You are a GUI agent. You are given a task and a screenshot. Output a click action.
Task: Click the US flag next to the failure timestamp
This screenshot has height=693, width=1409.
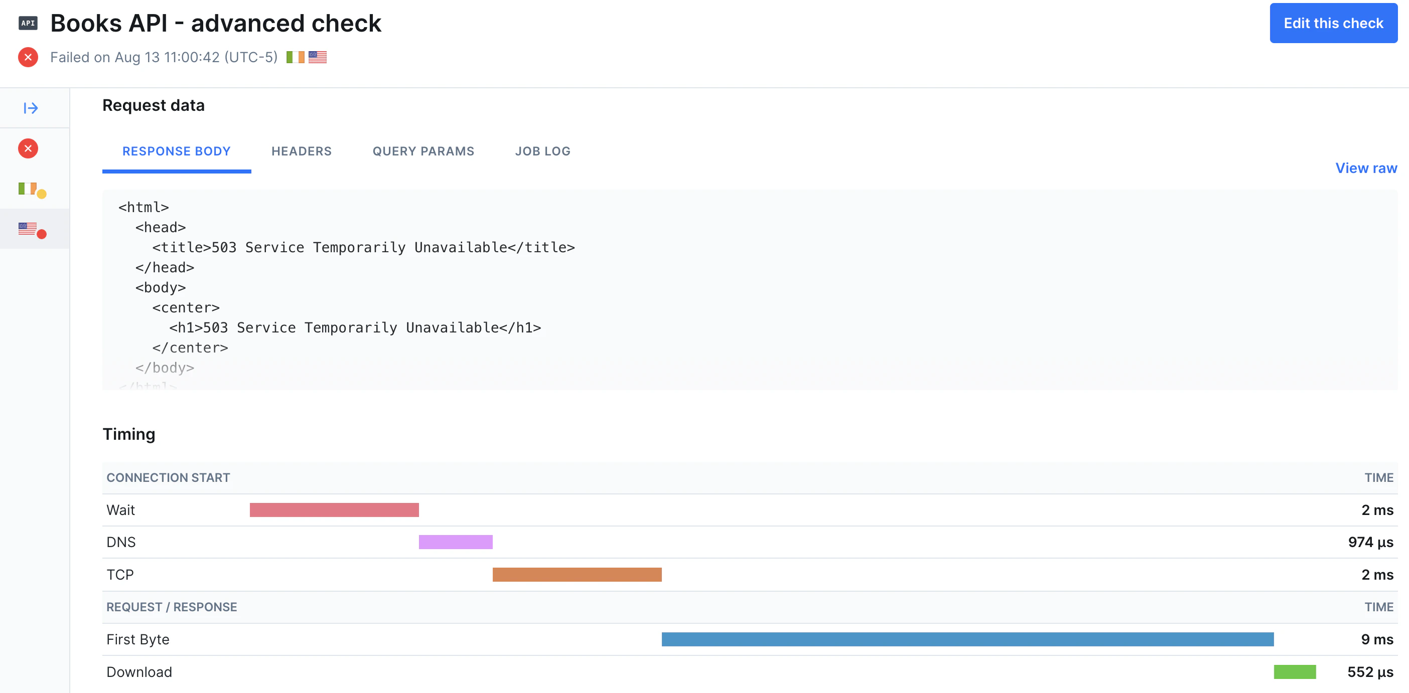[317, 56]
